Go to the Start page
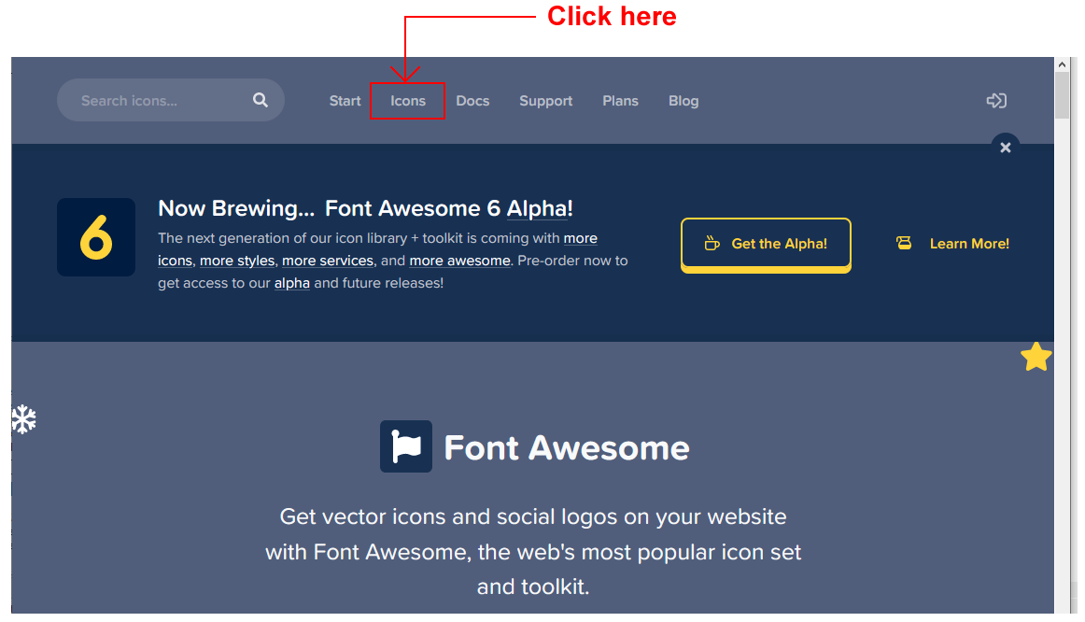 (x=345, y=101)
